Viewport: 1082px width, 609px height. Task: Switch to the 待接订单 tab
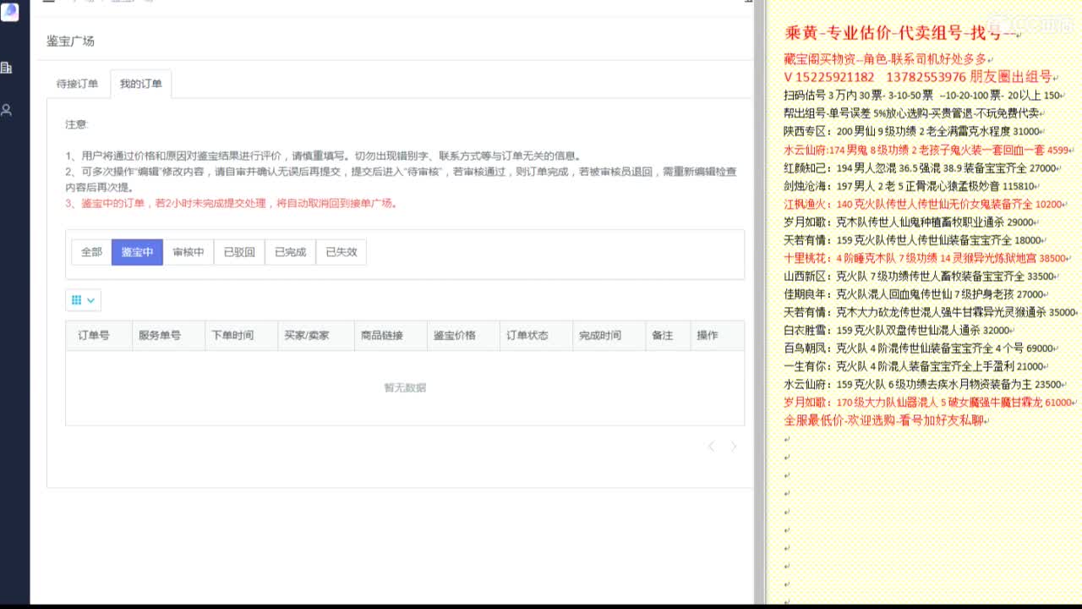tap(77, 84)
